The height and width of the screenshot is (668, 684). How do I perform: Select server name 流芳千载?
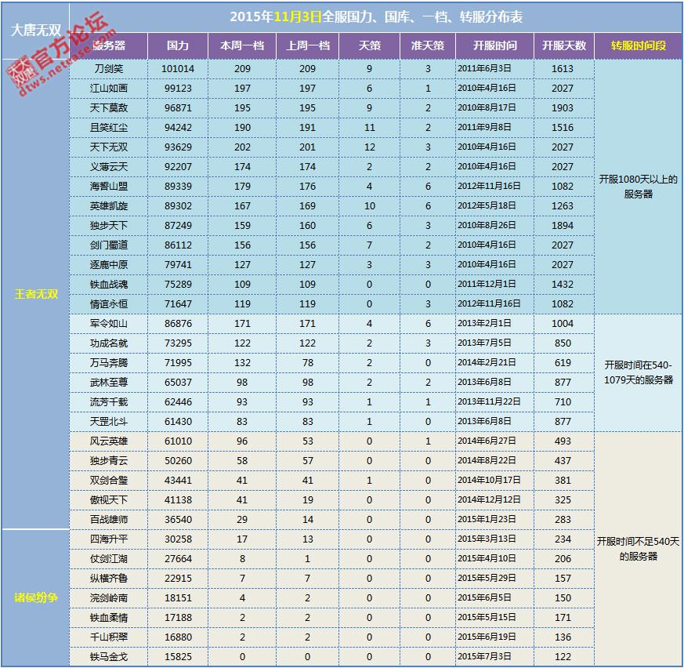[109, 402]
